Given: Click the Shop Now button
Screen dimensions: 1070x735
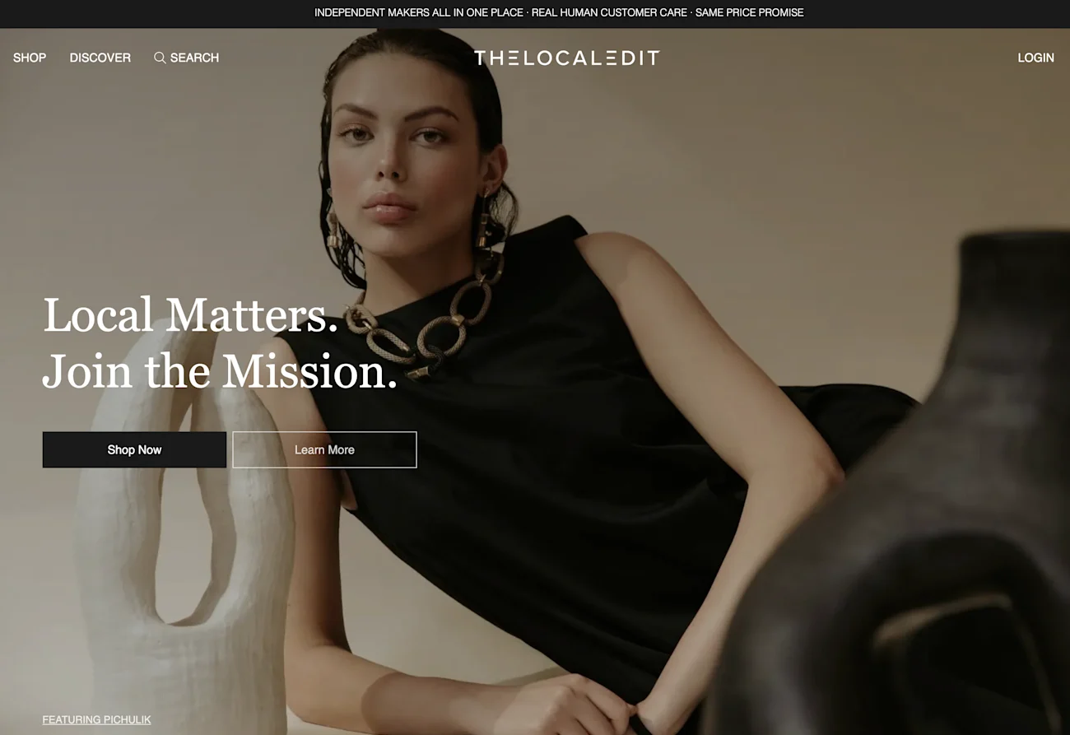Looking at the screenshot, I should coord(134,449).
